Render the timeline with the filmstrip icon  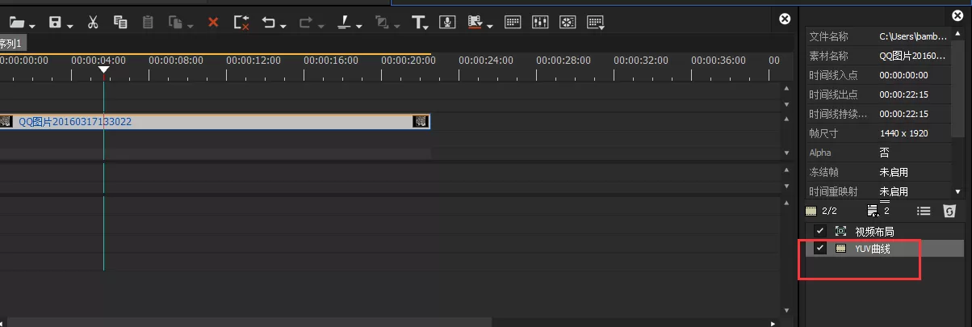coord(475,23)
